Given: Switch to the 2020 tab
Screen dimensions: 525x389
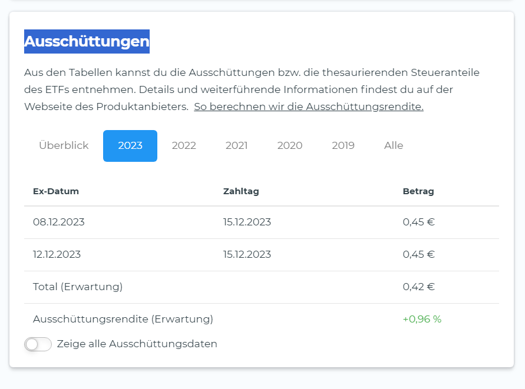Looking at the screenshot, I should [290, 146].
